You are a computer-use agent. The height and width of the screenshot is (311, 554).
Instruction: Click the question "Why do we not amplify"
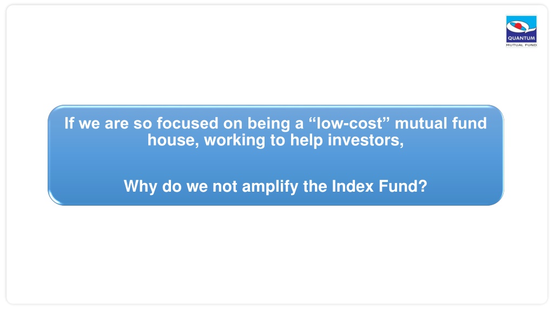click(x=211, y=186)
